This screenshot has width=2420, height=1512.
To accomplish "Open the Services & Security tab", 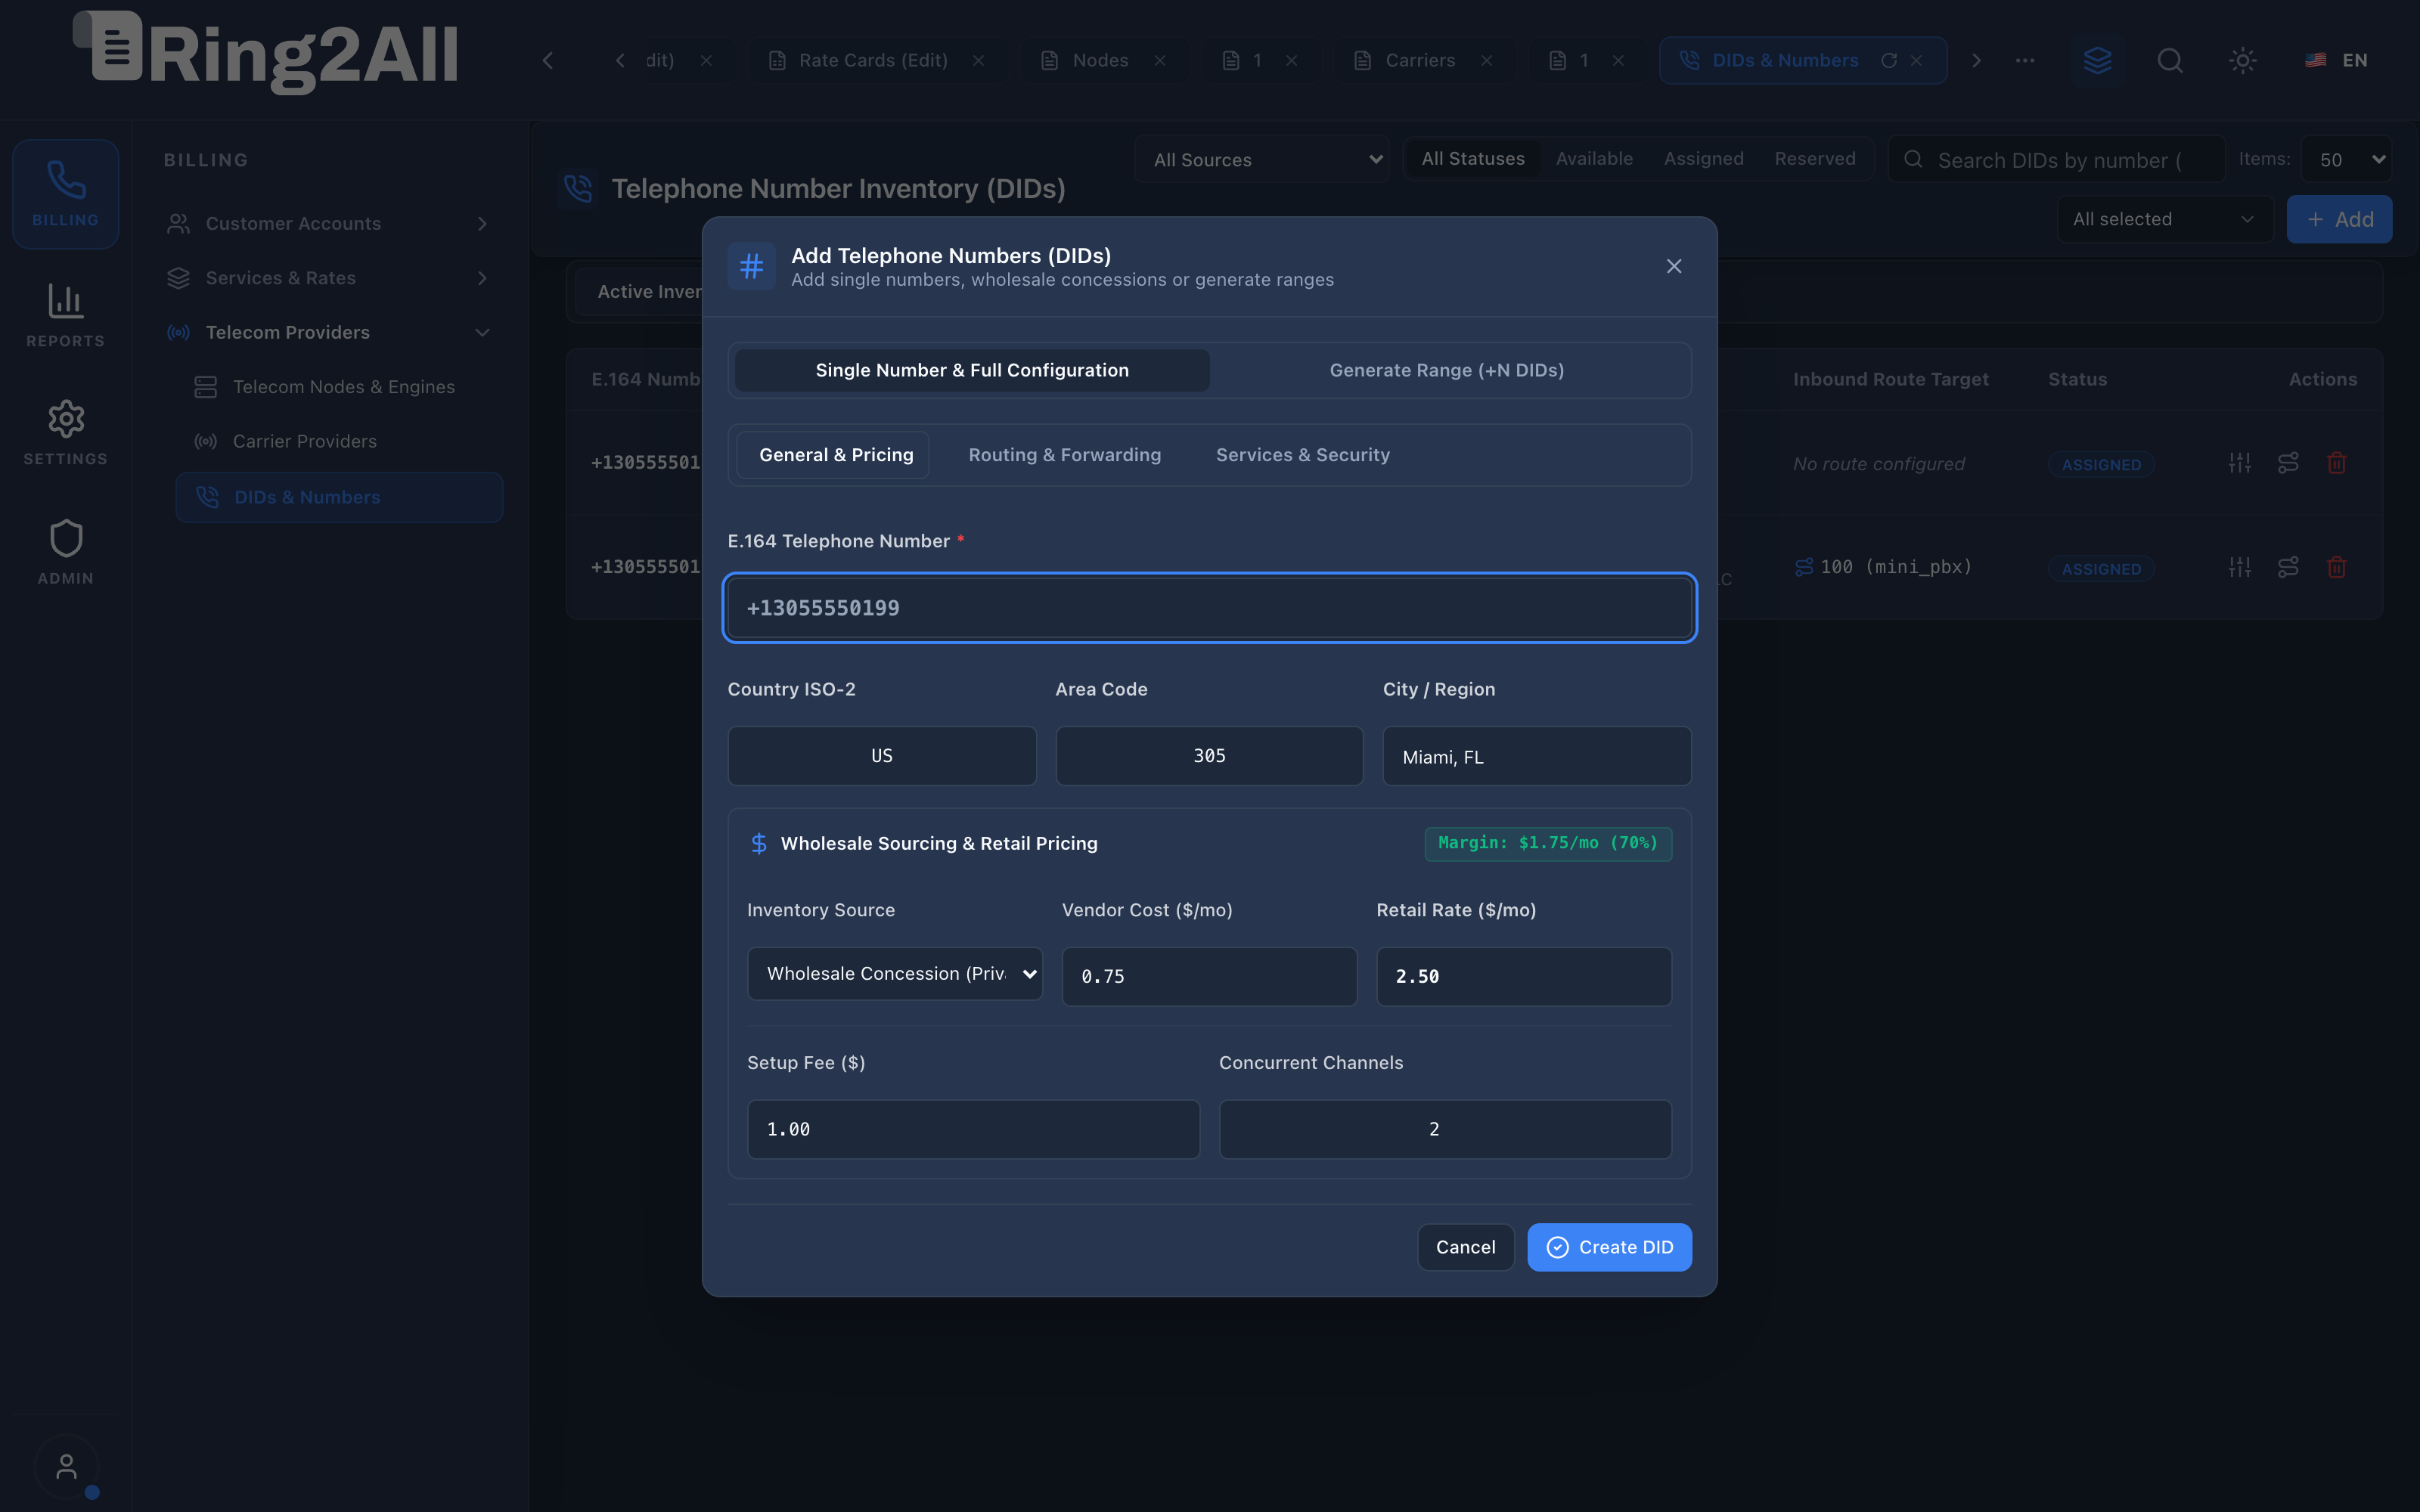I will (x=1302, y=455).
